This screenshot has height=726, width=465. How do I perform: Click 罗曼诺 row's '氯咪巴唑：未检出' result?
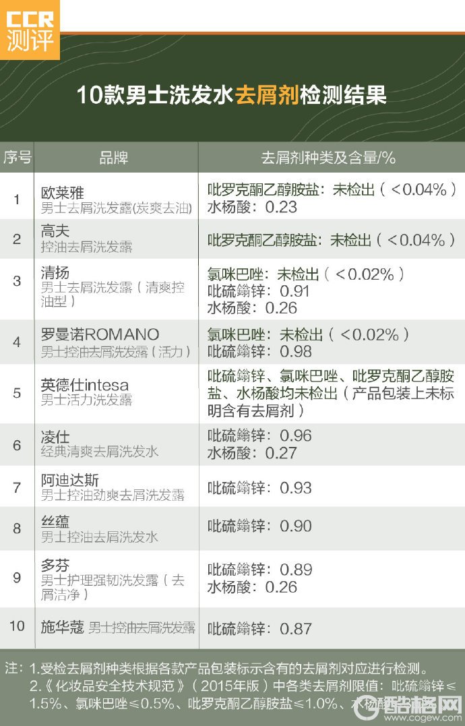point(308,334)
